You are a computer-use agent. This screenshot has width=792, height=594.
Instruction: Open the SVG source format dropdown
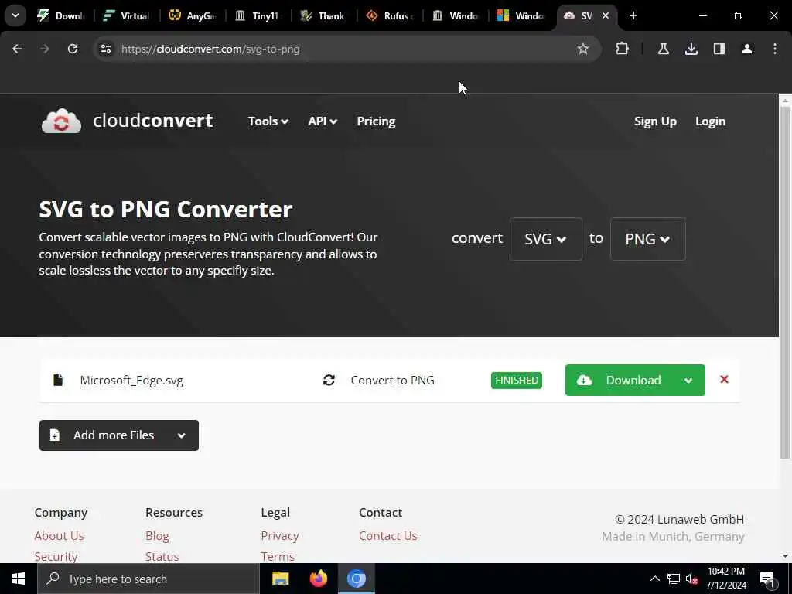pyautogui.click(x=545, y=239)
